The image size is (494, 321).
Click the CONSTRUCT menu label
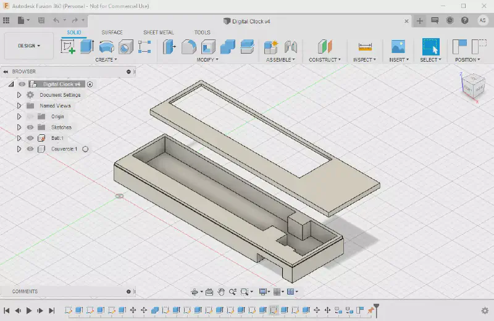[x=325, y=60]
